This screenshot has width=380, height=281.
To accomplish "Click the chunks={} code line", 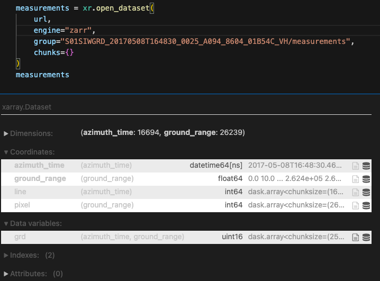I will click(x=53, y=52).
